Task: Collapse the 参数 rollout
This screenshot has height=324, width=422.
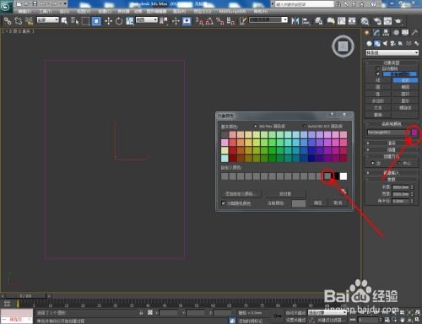Action: coord(392,180)
